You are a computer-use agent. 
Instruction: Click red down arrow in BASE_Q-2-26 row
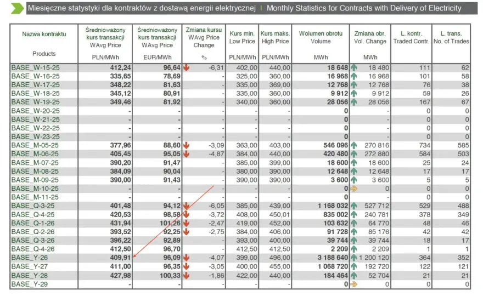pos(187,232)
